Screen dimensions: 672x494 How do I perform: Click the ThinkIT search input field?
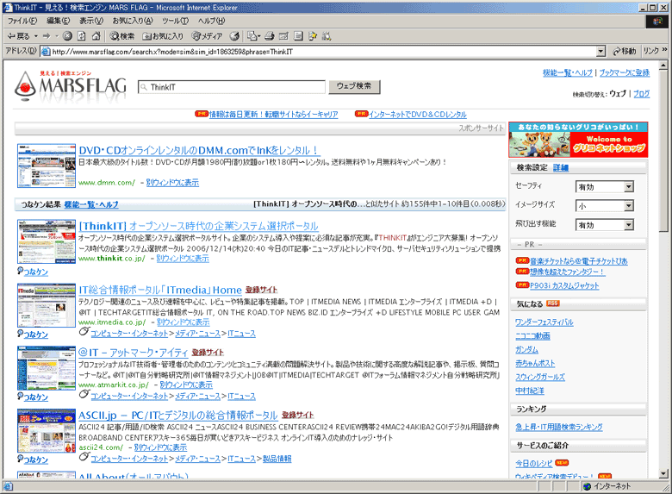click(x=233, y=87)
